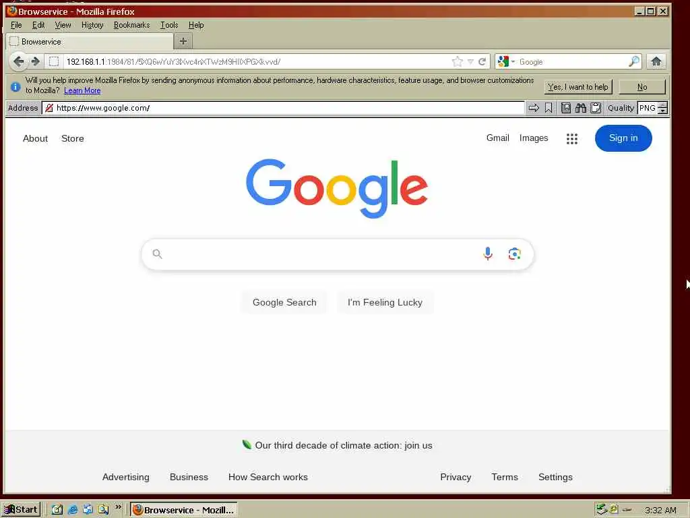Select the Browservice taskbar button
This screenshot has width=690, height=518.
coord(184,510)
